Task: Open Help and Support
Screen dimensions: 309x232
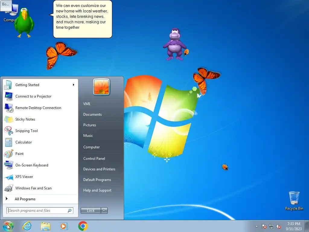Action: point(97,190)
